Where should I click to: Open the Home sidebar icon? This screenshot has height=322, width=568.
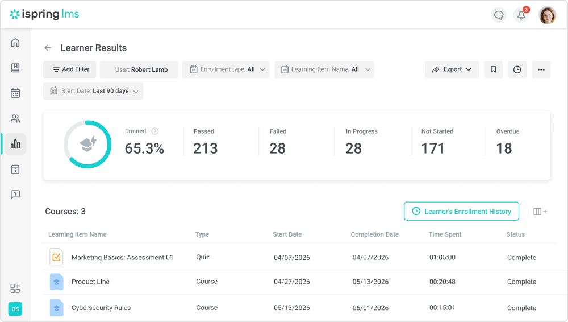[x=15, y=43]
